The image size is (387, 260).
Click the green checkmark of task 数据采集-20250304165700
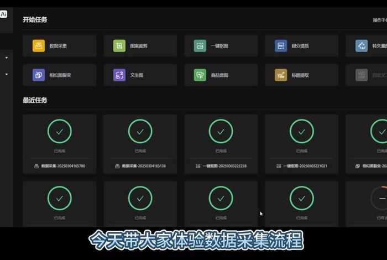click(60, 131)
